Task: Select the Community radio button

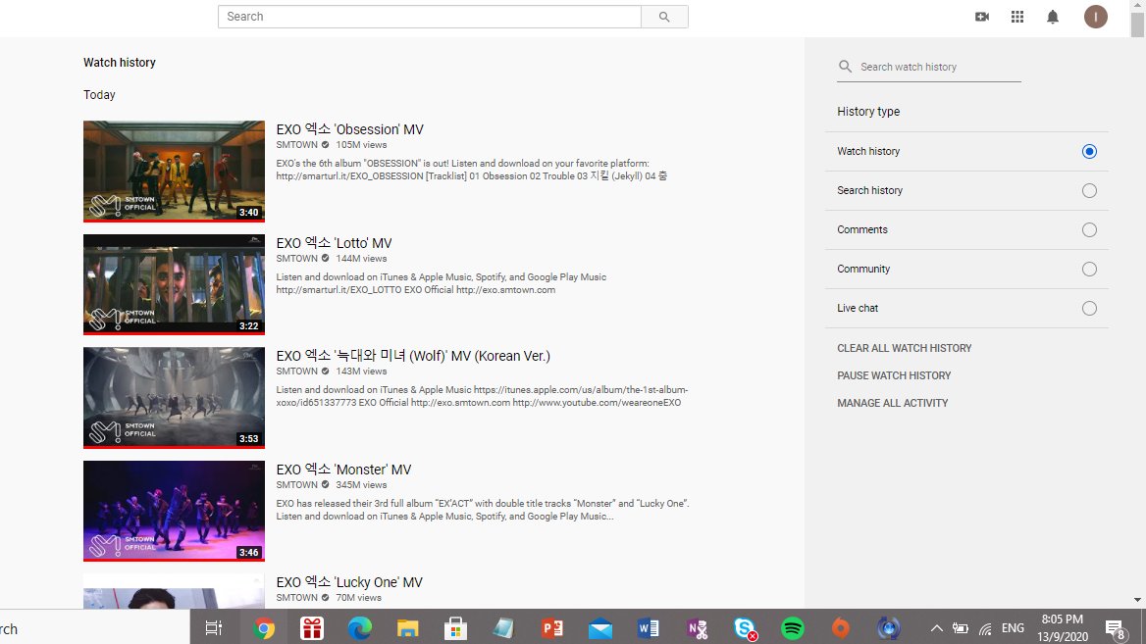Action: point(1089,269)
